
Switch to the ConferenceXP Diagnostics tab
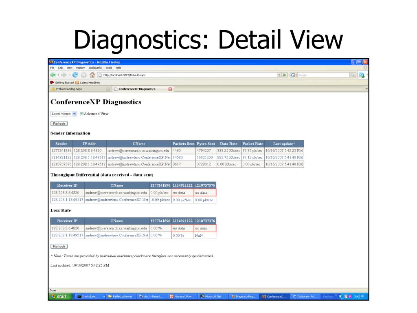click(143, 89)
